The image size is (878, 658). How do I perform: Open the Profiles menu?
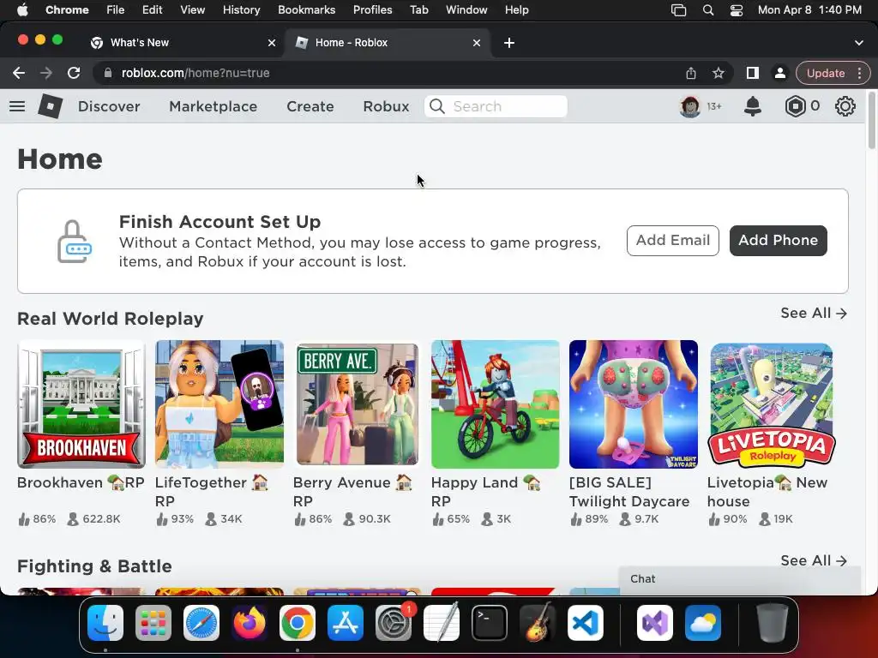(372, 10)
